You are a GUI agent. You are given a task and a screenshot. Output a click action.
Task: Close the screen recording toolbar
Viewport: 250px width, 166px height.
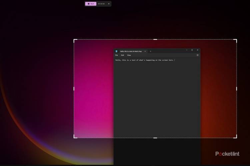109,4
